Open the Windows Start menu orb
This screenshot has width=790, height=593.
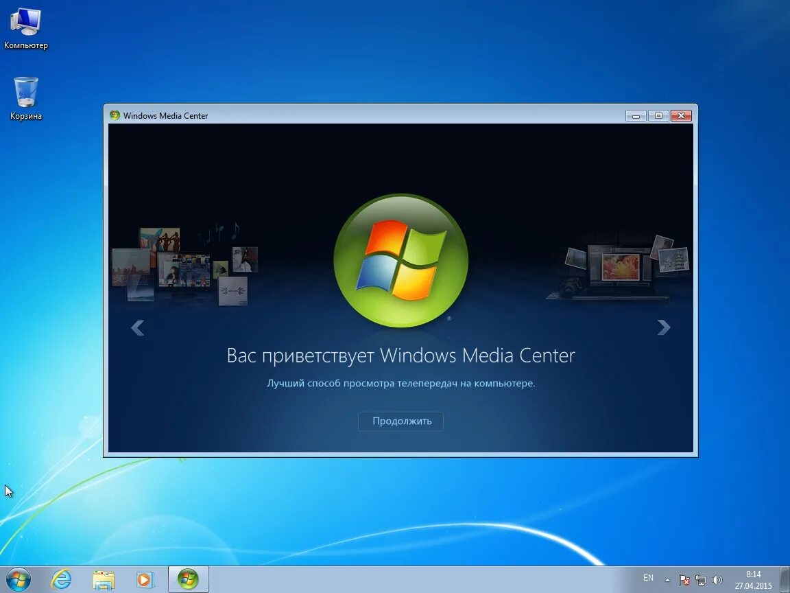tap(18, 579)
